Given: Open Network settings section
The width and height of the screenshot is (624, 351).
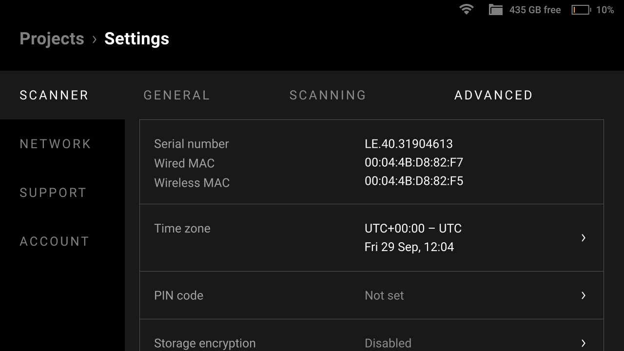Looking at the screenshot, I should click(x=55, y=144).
